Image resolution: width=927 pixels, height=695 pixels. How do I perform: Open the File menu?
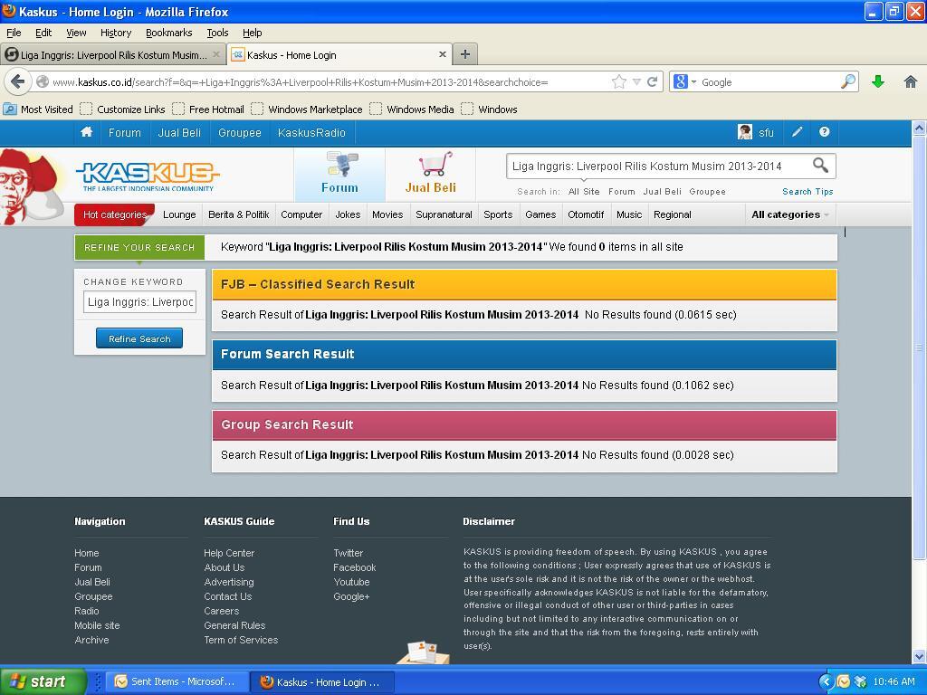pos(14,33)
